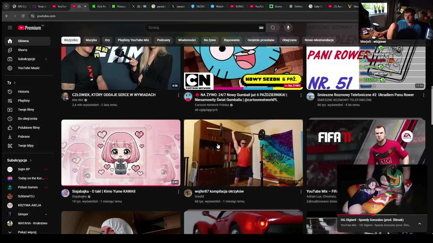Open title wojfer87 kompilacja okrzyków
The height and width of the screenshot is (243, 433).
pyautogui.click(x=219, y=191)
